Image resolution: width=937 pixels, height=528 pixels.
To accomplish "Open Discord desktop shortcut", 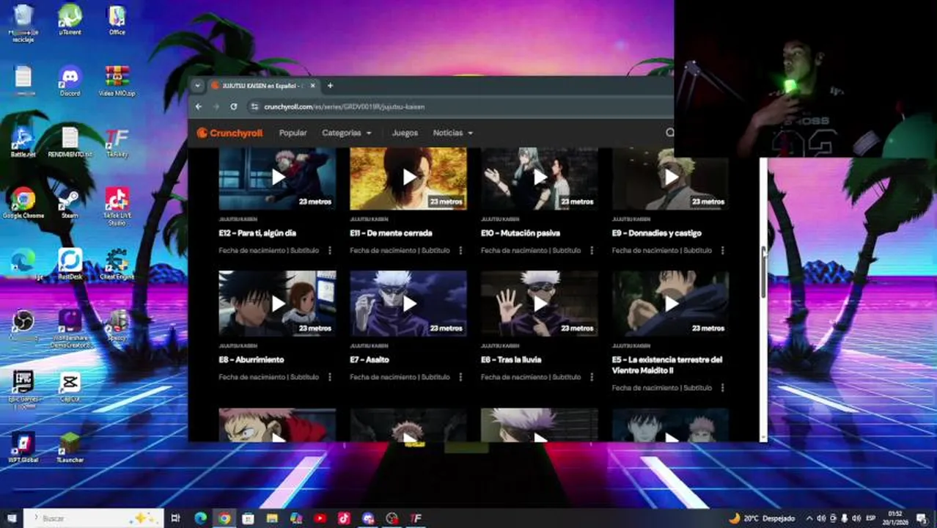I will pos(70,81).
